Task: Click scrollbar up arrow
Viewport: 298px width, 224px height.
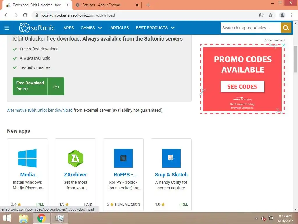Action: (295, 23)
